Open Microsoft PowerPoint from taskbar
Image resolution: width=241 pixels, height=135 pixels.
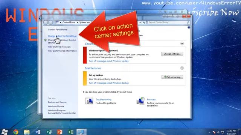tap(59, 132)
